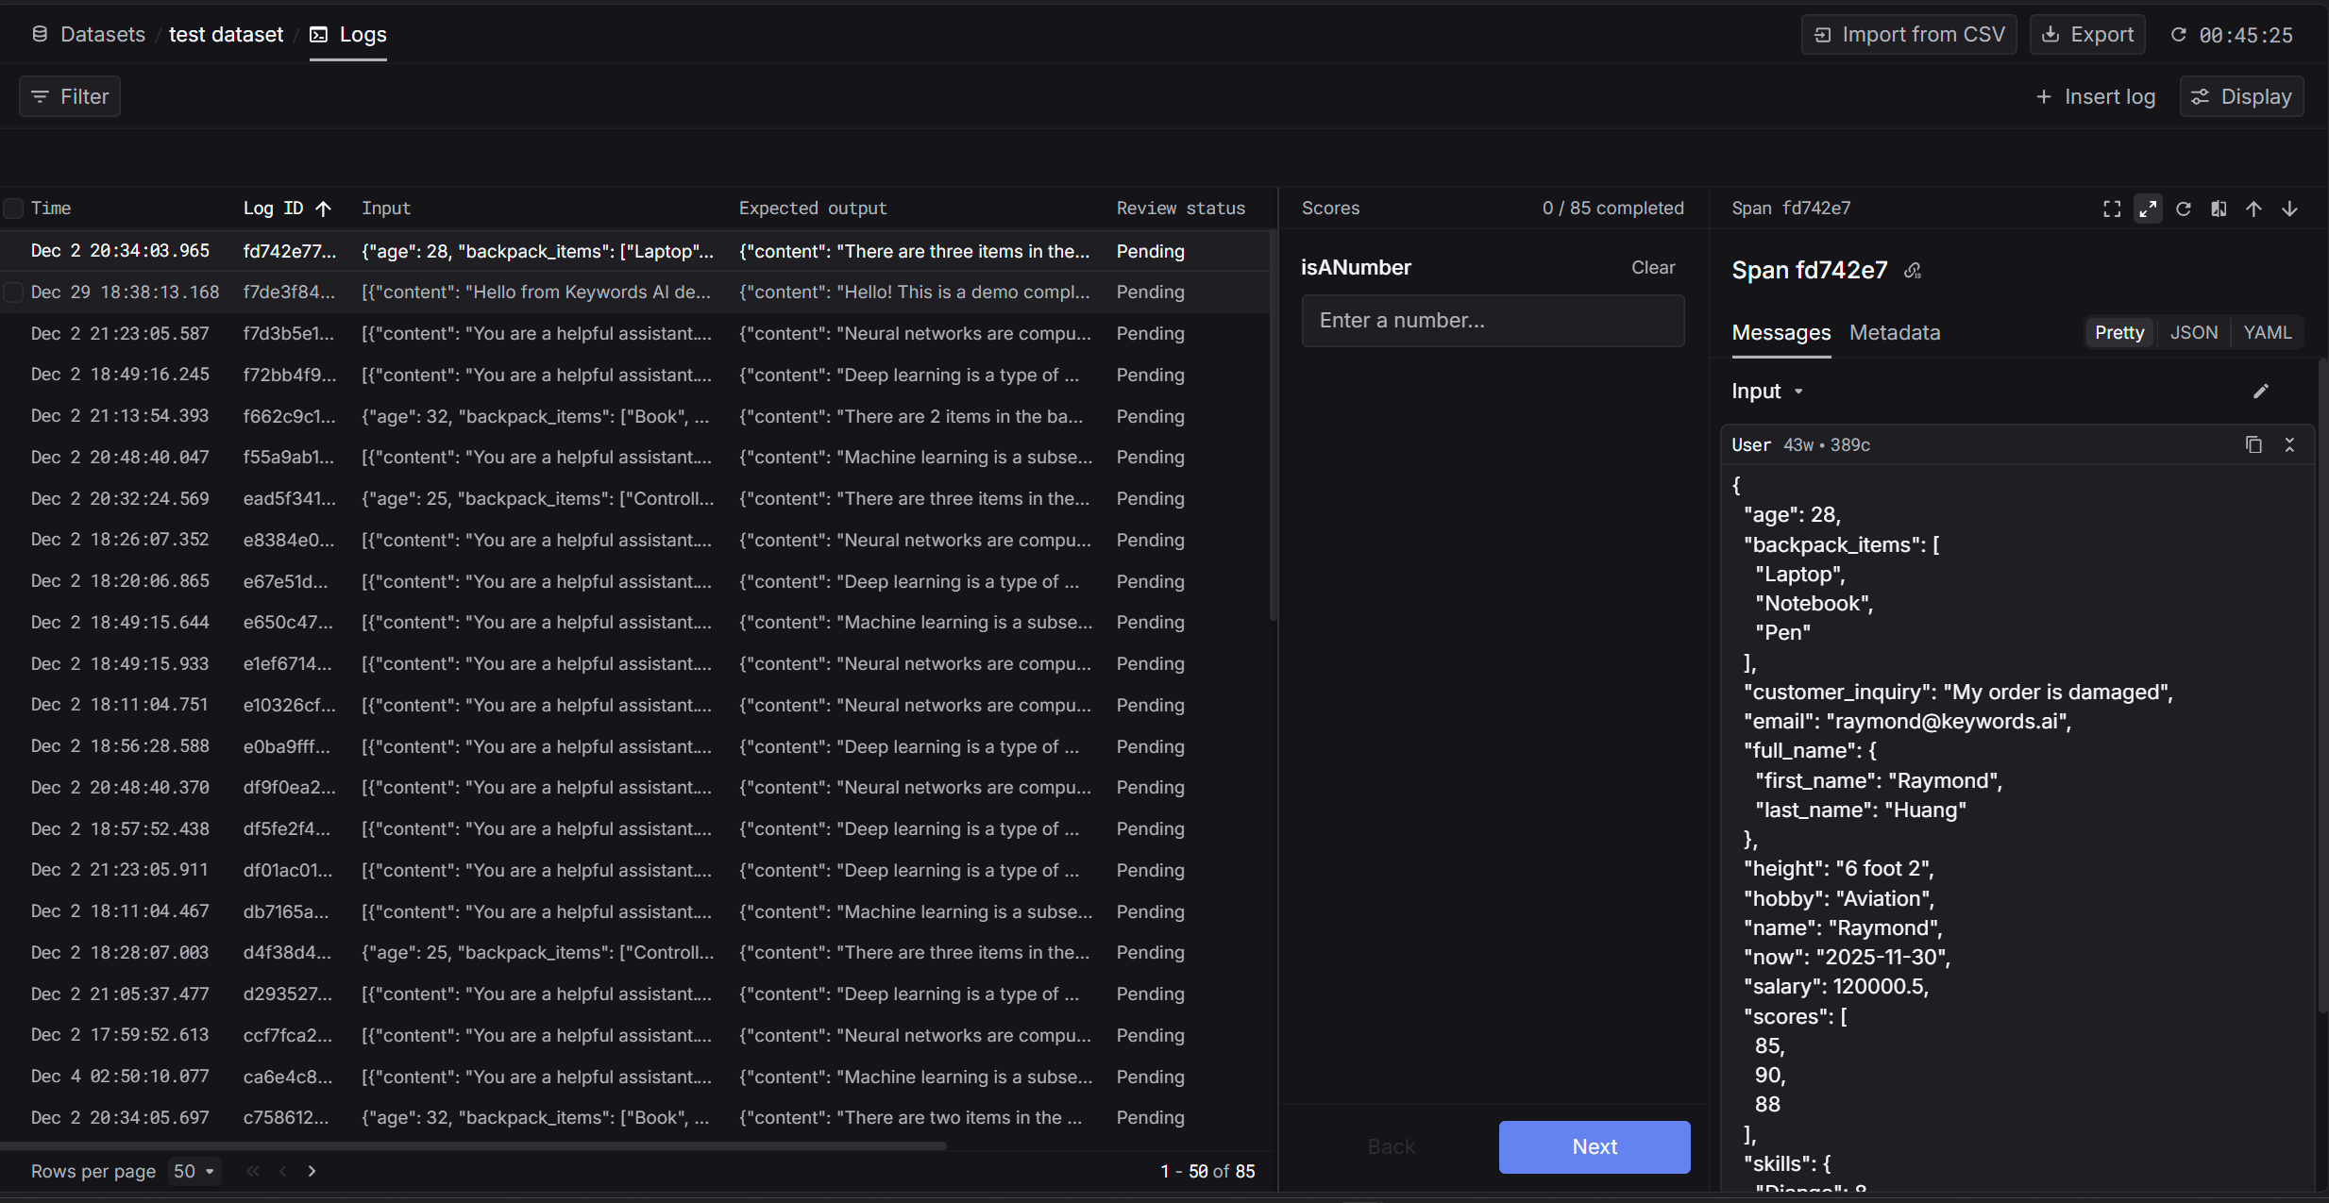Screen dimensions: 2329x1203
Task: Toggle the select-all checkbox in Time header
Action: click(x=14, y=209)
